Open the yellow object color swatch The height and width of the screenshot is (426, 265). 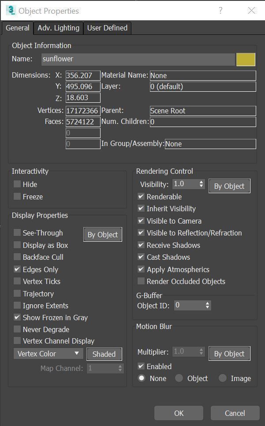[246, 59]
